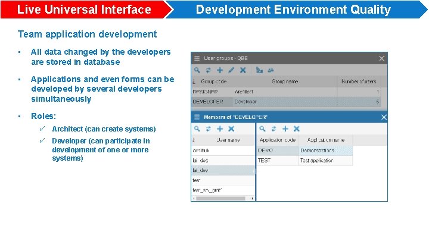Click left arrow of User name list scrollbar
This screenshot has height=241, width=429.
(194, 198)
